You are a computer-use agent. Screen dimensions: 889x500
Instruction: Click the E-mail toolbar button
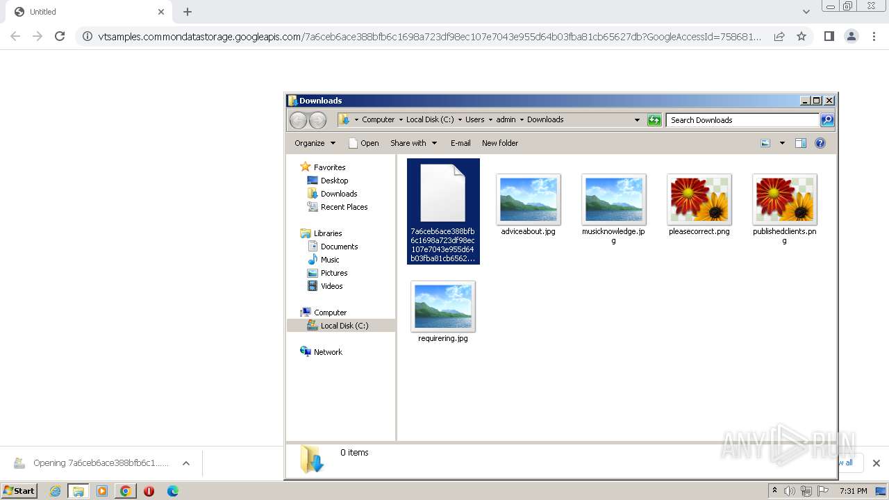click(x=460, y=143)
